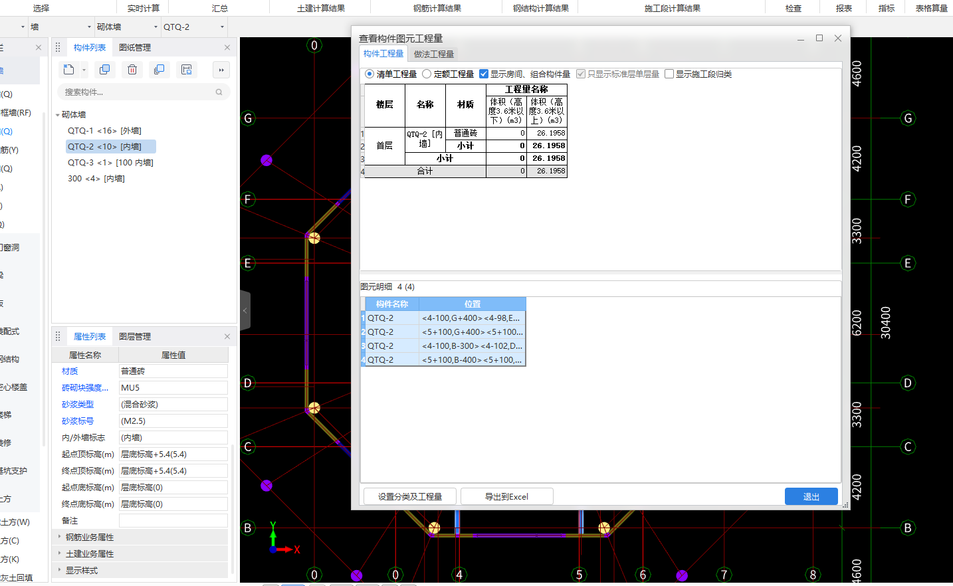Click 设置分类及工程量 button

(410, 496)
